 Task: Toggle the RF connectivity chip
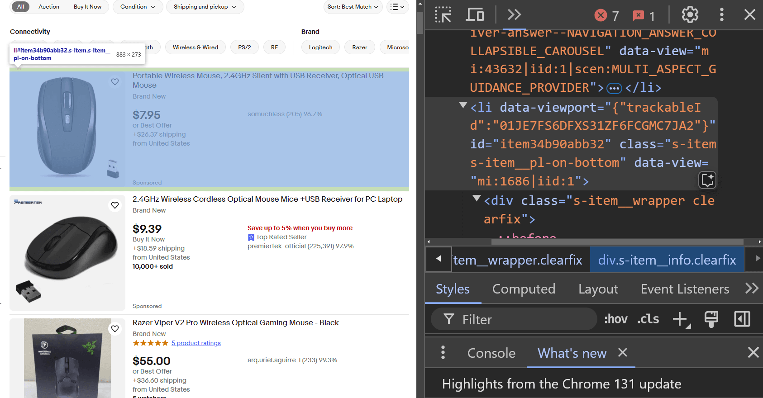click(274, 47)
